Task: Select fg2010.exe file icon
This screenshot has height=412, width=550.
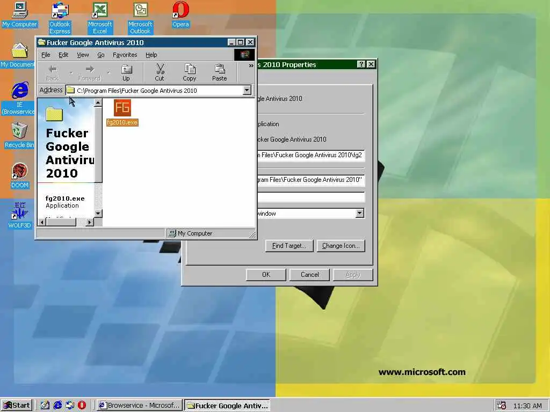Action: point(122,113)
